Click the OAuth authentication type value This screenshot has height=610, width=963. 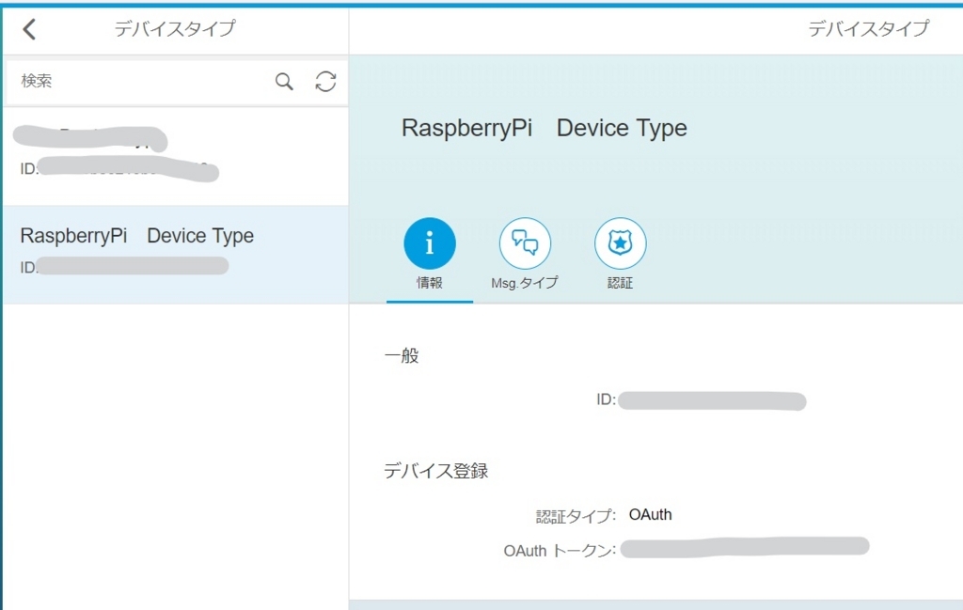pyautogui.click(x=650, y=514)
